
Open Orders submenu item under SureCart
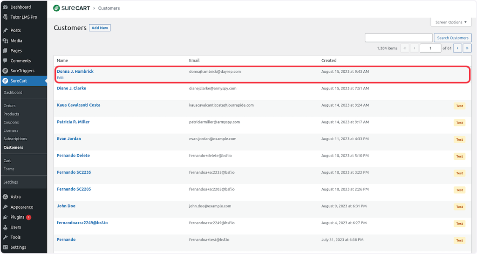click(x=9, y=106)
